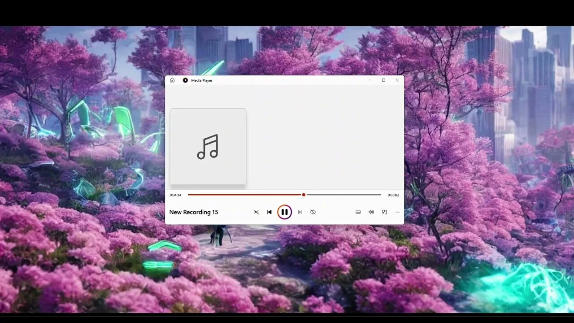Pause the current recording
This screenshot has height=323, width=574.
click(284, 212)
